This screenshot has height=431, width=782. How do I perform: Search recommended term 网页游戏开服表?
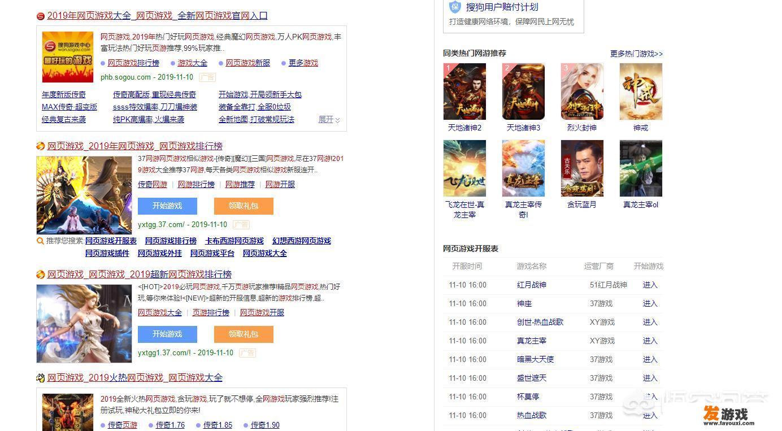111,241
